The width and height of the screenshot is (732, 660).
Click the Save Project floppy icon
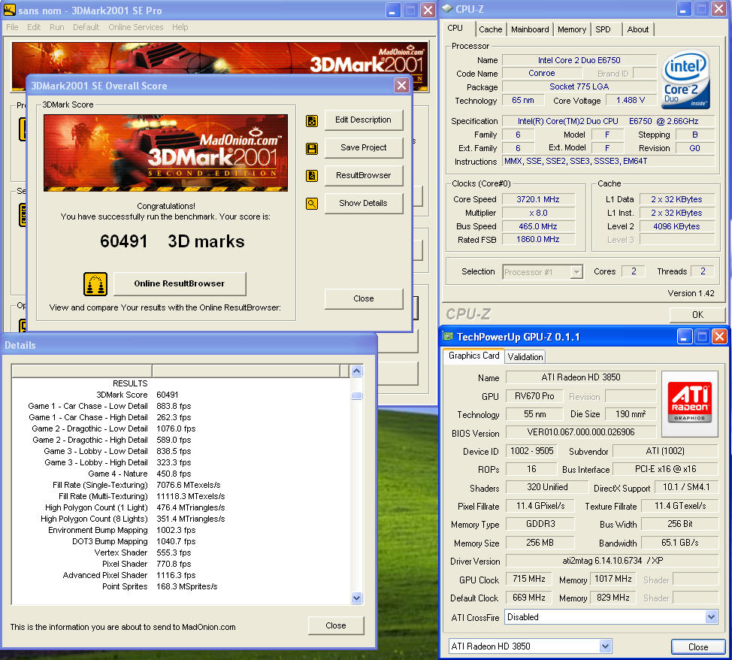(312, 149)
